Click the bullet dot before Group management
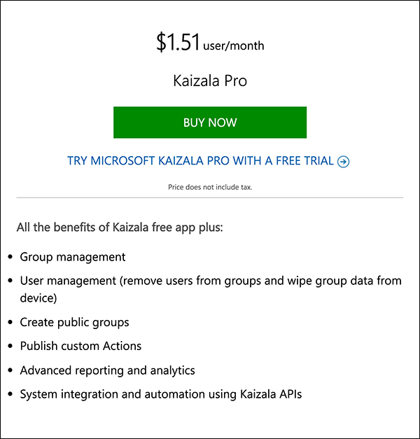This screenshot has height=439, width=420. coord(10,257)
